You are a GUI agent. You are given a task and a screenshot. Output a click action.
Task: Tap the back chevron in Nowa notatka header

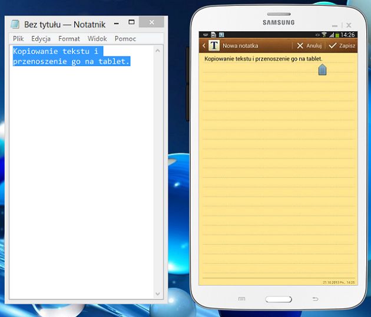pyautogui.click(x=204, y=45)
